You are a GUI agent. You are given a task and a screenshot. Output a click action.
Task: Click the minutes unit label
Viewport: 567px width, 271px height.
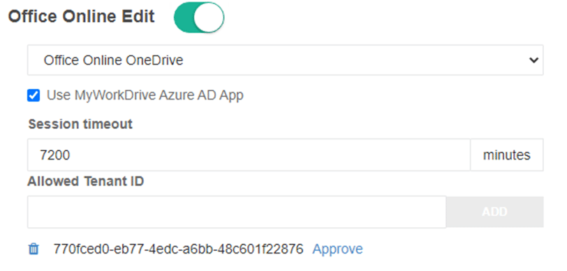pos(507,155)
